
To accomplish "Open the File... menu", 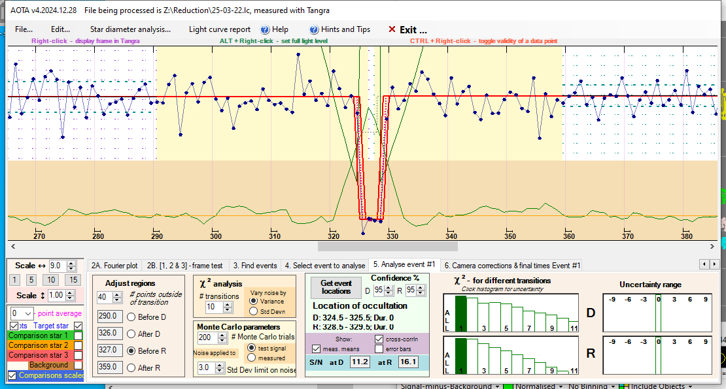I will pyautogui.click(x=24, y=29).
